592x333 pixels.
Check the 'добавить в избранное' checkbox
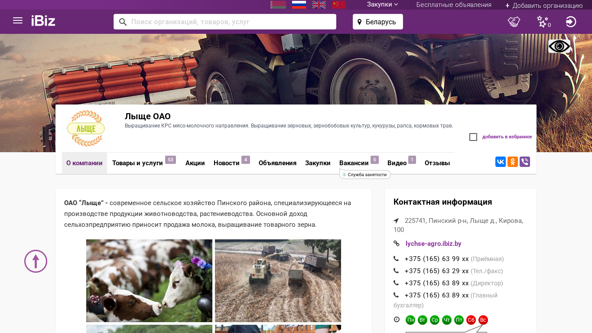[x=473, y=137]
